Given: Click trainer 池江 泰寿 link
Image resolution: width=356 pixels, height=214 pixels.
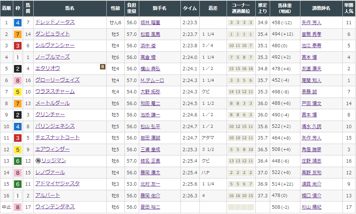Looking at the screenshot, I should click(x=311, y=46).
